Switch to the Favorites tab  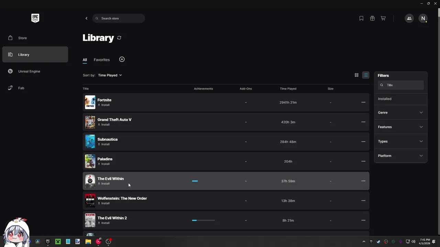click(102, 60)
